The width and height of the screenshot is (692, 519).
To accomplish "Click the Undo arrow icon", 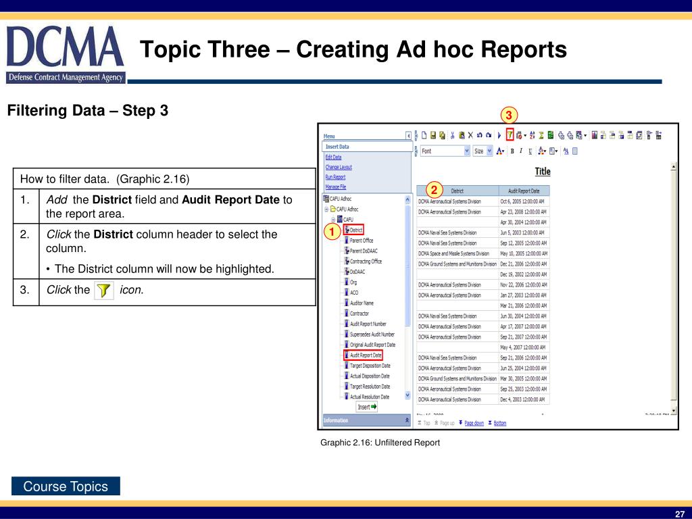I will (479, 135).
